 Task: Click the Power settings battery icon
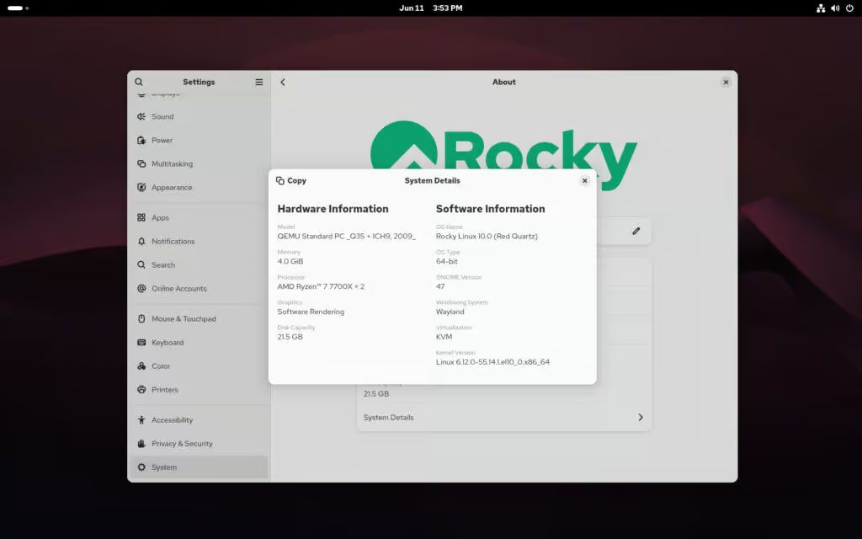point(142,140)
